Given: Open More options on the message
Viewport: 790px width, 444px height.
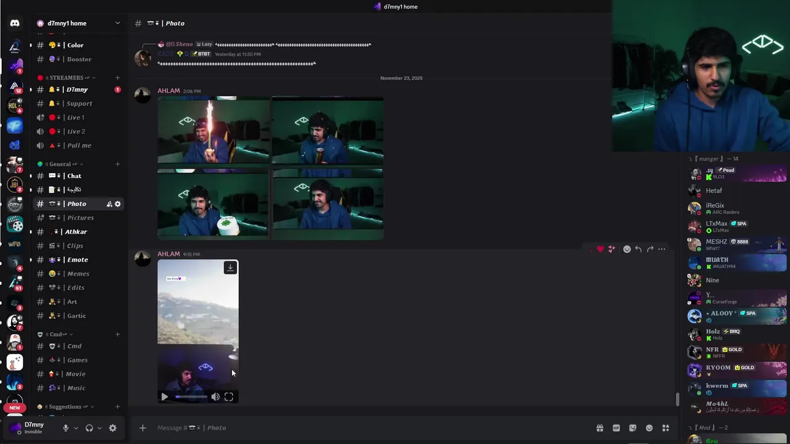Looking at the screenshot, I should coord(662,249).
